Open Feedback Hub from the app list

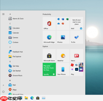[x=16, y=52]
